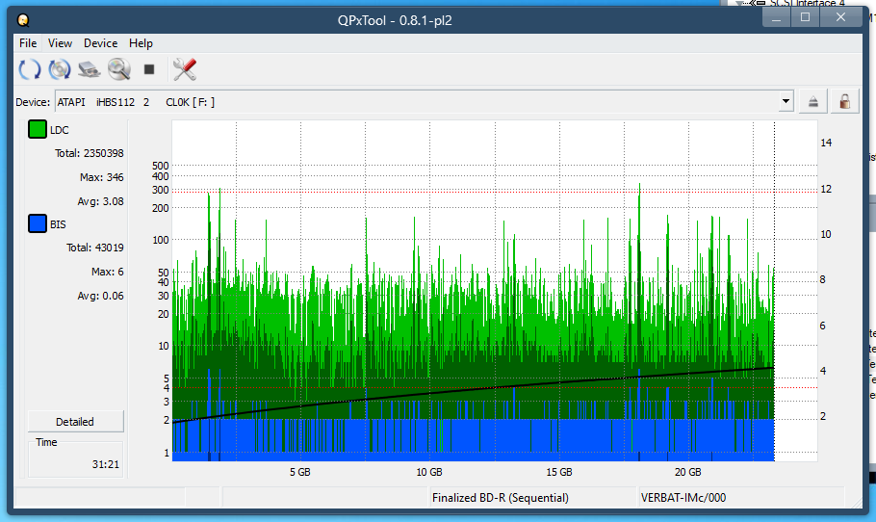Eject the disc using the eject button
This screenshot has width=876, height=522.
click(813, 101)
